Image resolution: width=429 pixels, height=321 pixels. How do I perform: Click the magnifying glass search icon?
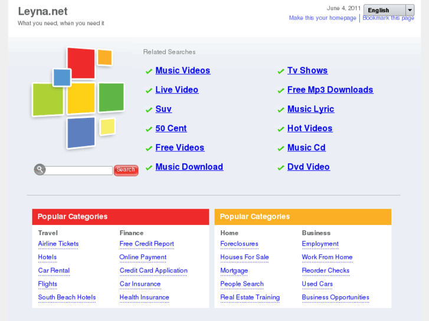tap(40, 170)
